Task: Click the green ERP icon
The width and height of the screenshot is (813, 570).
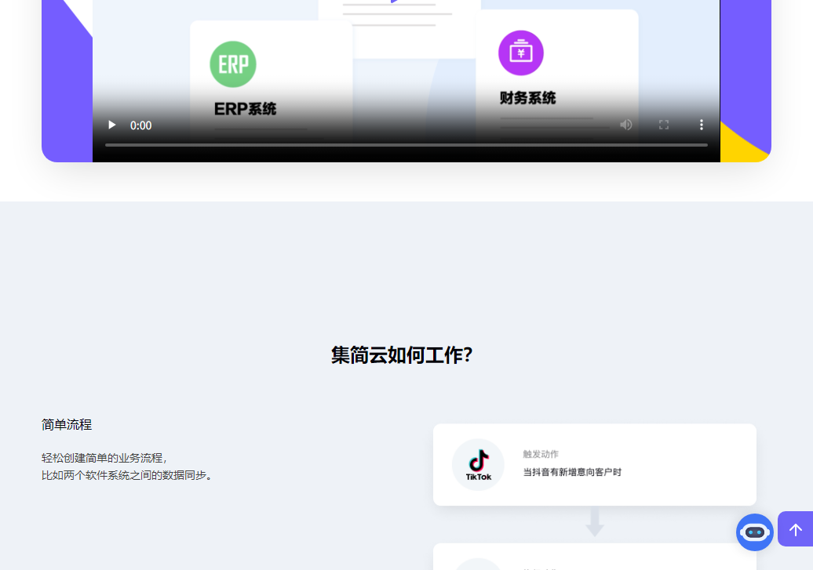Action: (x=233, y=64)
